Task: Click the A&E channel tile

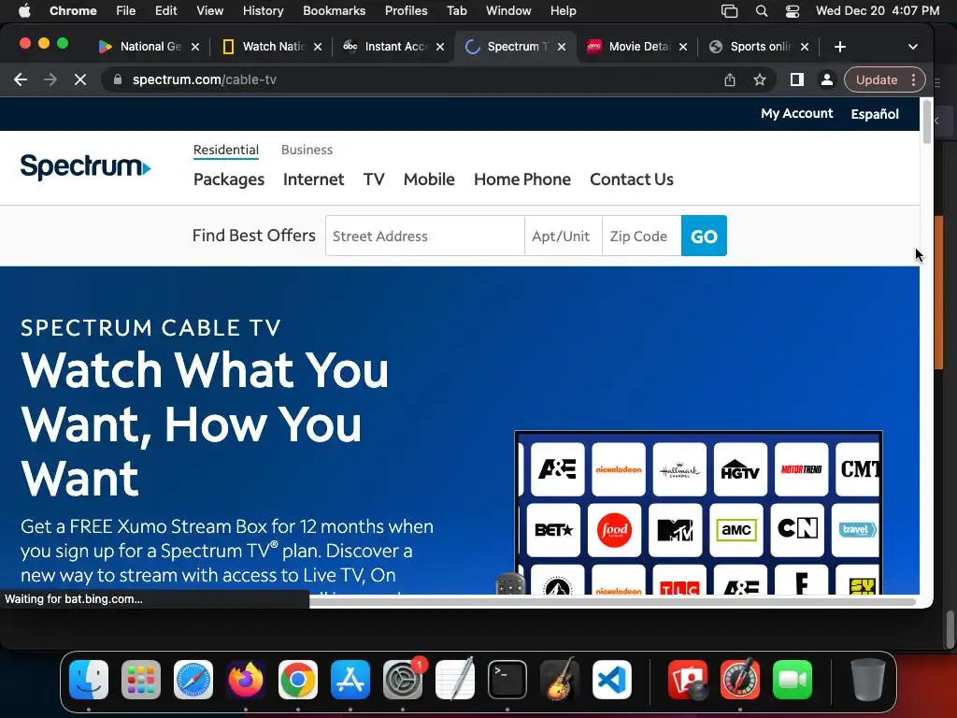Action: click(x=557, y=469)
